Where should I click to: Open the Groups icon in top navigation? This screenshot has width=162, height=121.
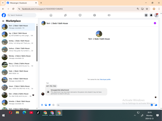tap(95, 15)
